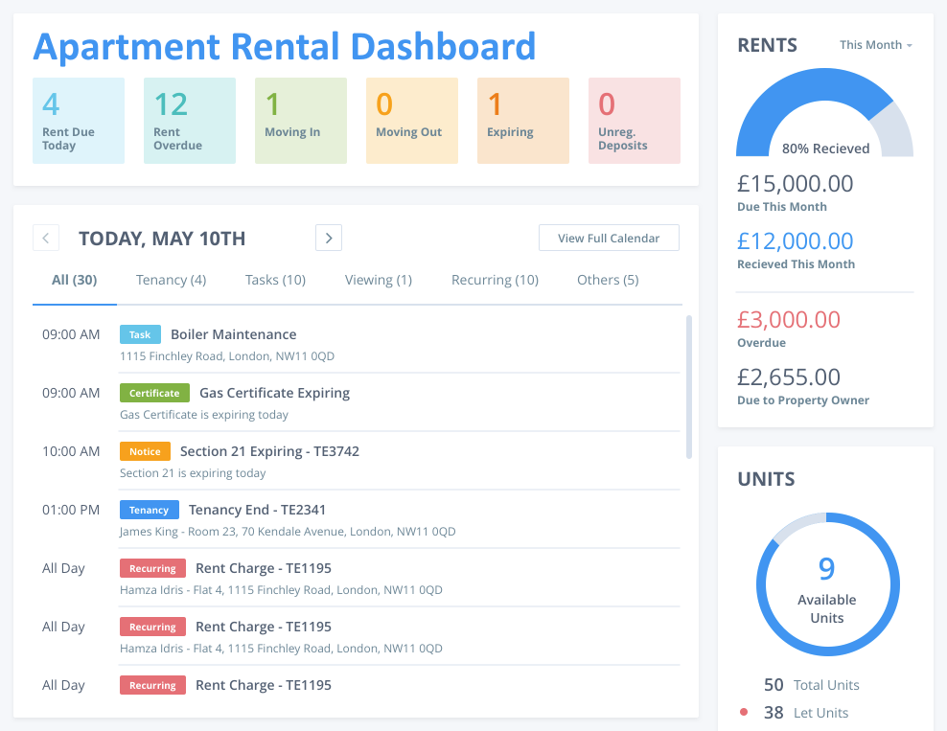
Task: Select the Moving In card
Action: 301,121
